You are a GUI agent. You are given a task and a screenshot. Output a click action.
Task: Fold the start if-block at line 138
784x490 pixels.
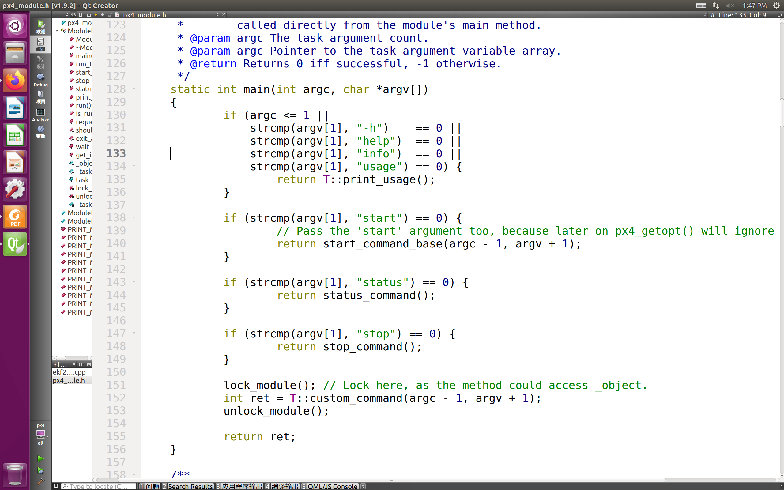(x=134, y=217)
